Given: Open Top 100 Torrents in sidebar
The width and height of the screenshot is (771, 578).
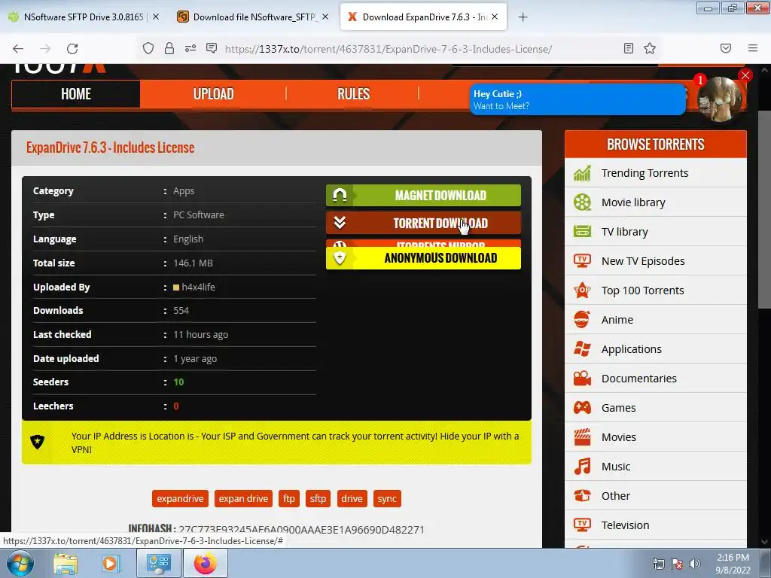Looking at the screenshot, I should (656, 291).
